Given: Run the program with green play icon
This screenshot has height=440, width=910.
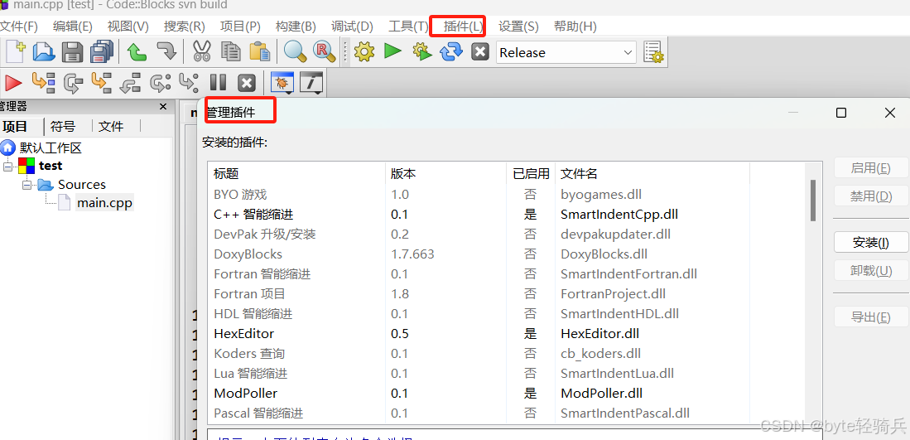Looking at the screenshot, I should point(393,51).
